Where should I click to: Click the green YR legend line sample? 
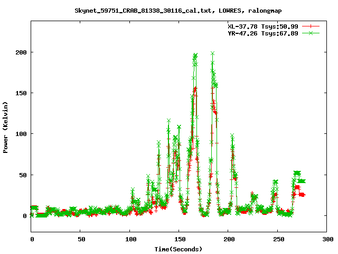point(311,33)
